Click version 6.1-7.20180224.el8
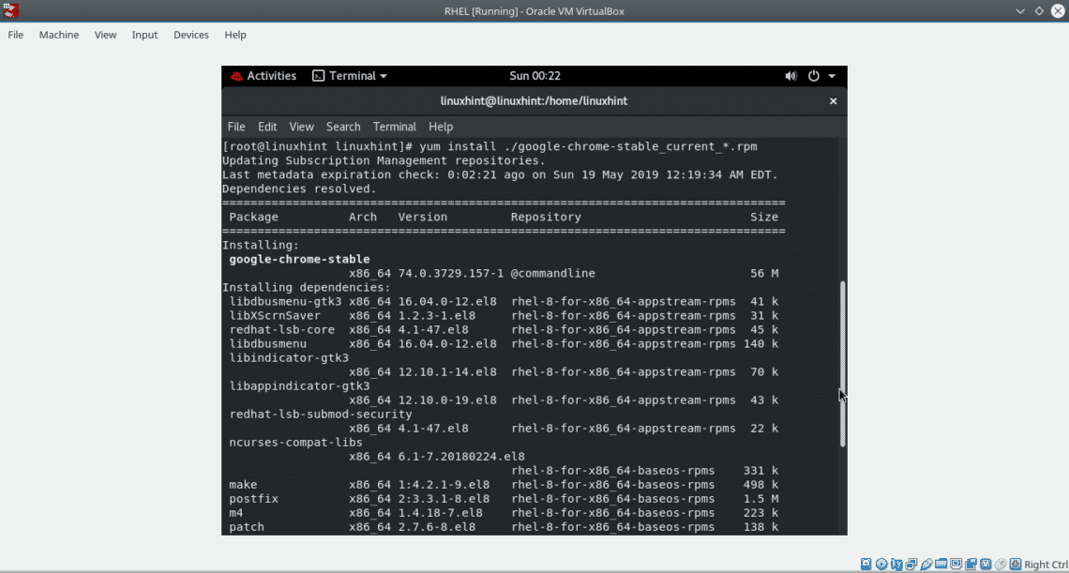 click(461, 457)
